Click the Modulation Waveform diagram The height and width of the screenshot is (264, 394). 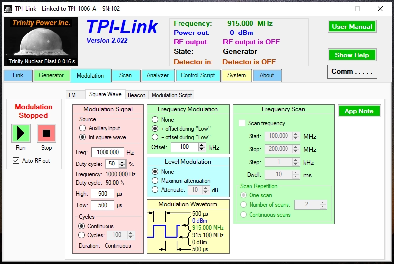[188, 231]
